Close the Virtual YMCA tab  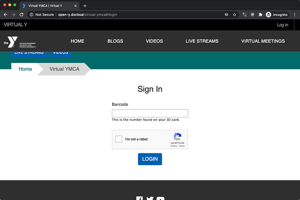[75, 6]
